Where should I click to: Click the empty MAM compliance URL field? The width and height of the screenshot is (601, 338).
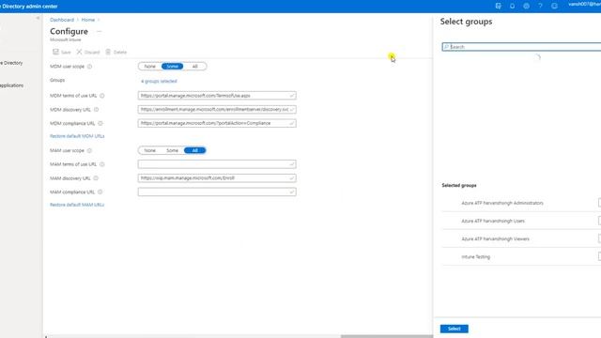tap(217, 192)
